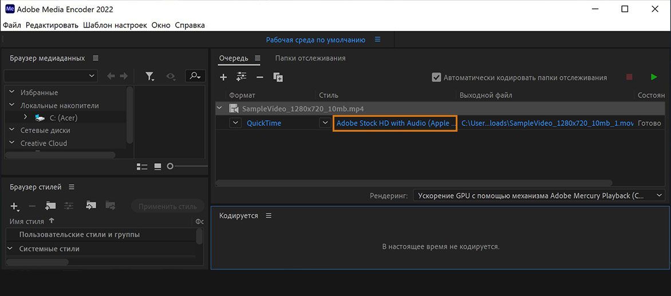Open the media browser file-type filter

point(150,76)
